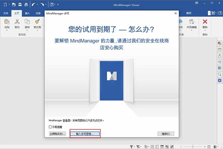Open the calendar side panel icon
223x149 pixels.
tap(220, 50)
